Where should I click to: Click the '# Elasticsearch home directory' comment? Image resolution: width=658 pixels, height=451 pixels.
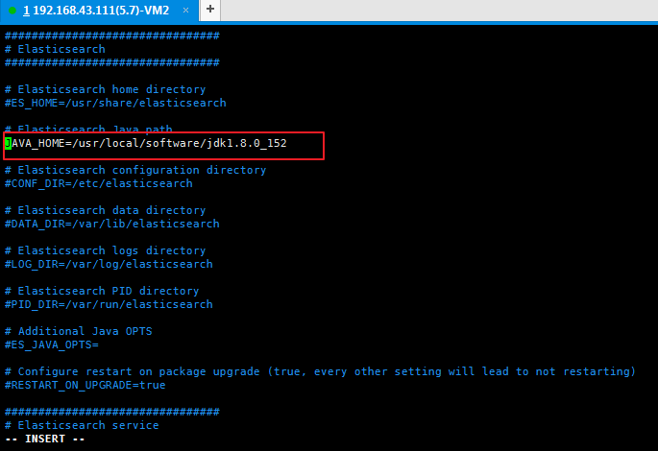(x=106, y=89)
